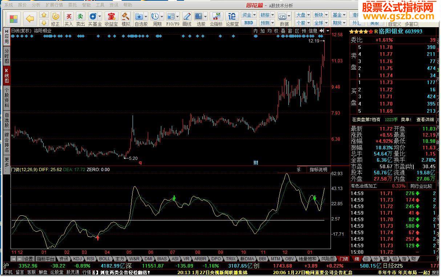441x277 pixels.
Task: Toggle the 叠 overlay option
Action: click(283, 31)
